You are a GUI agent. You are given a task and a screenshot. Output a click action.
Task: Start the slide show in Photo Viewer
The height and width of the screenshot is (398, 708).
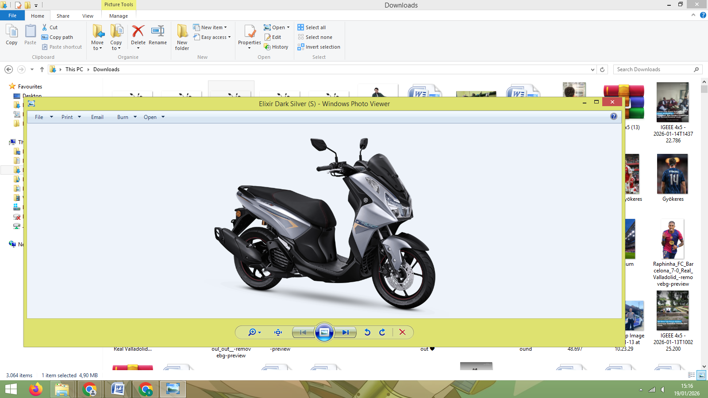(324, 332)
